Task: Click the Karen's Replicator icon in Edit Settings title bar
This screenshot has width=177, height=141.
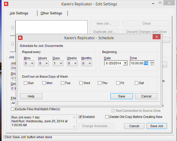Action: (x=6, y=4)
